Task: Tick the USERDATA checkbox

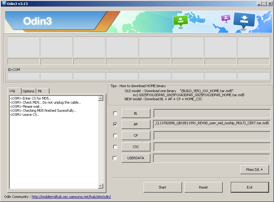Action: pyautogui.click(x=114, y=158)
